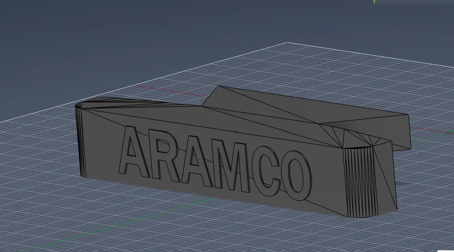
Task: Select the rounded left end of the model
Action: 80,140
